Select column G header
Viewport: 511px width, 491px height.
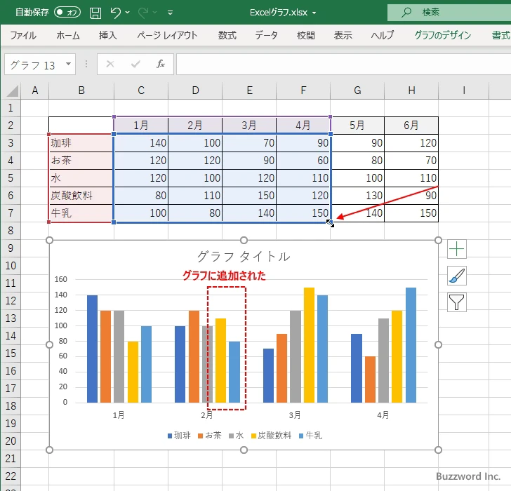tap(357, 90)
